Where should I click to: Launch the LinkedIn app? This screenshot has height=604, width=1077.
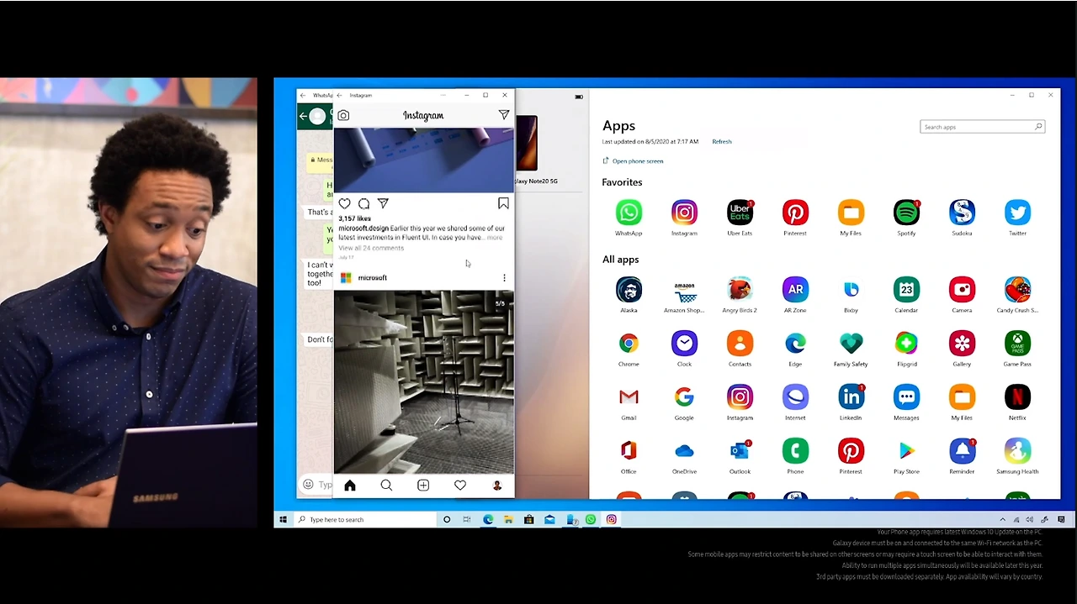coord(851,397)
